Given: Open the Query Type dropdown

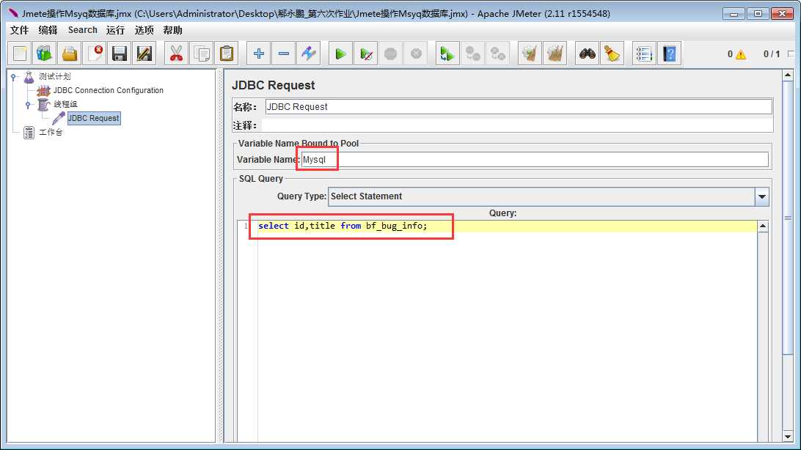Looking at the screenshot, I should [548, 196].
